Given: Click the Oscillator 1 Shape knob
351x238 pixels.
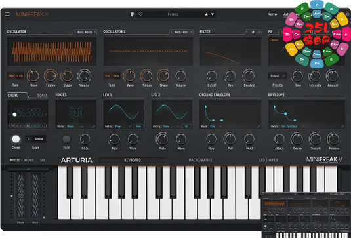Looking at the screenshot, I should tap(67, 76).
